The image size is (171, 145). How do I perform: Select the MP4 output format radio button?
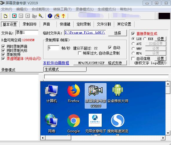pos(133,53)
